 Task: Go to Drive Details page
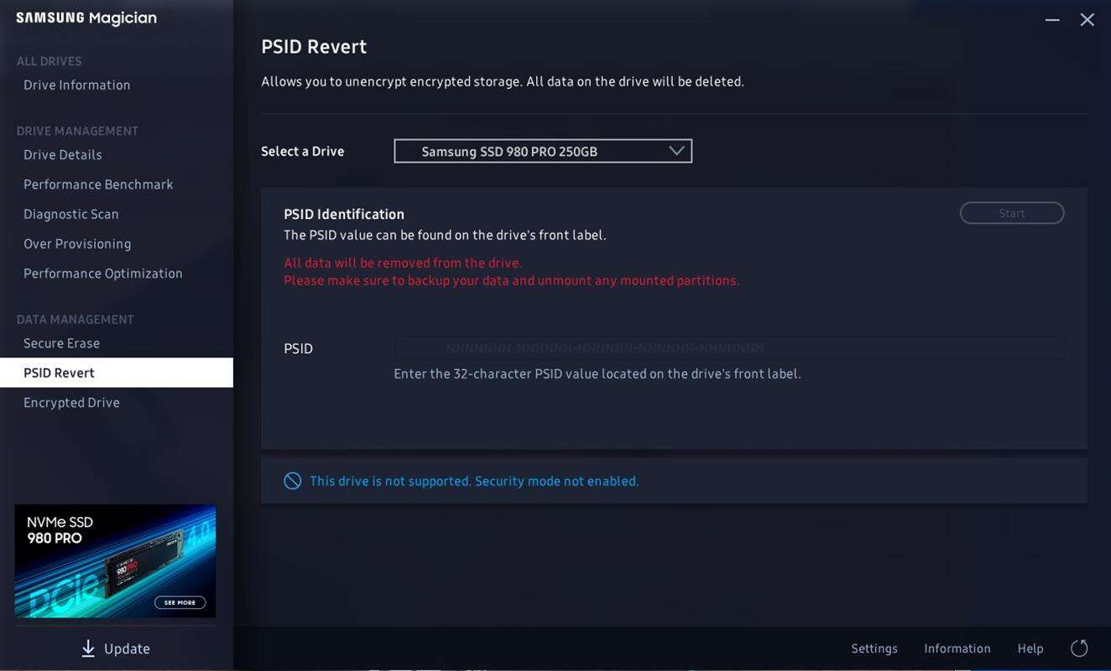tap(63, 154)
